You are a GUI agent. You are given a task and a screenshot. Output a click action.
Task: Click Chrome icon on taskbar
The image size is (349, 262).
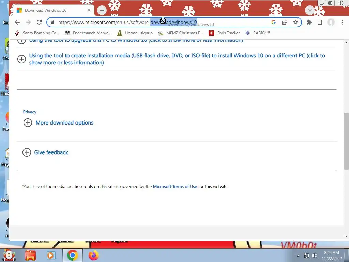pyautogui.click(x=72, y=255)
